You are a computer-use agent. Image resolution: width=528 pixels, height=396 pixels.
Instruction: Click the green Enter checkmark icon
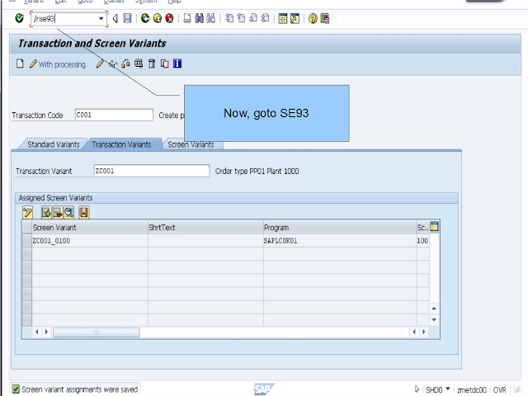(x=19, y=18)
